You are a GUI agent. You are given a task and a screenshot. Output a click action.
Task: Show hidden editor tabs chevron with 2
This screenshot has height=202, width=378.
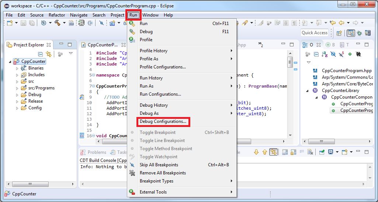260,44
